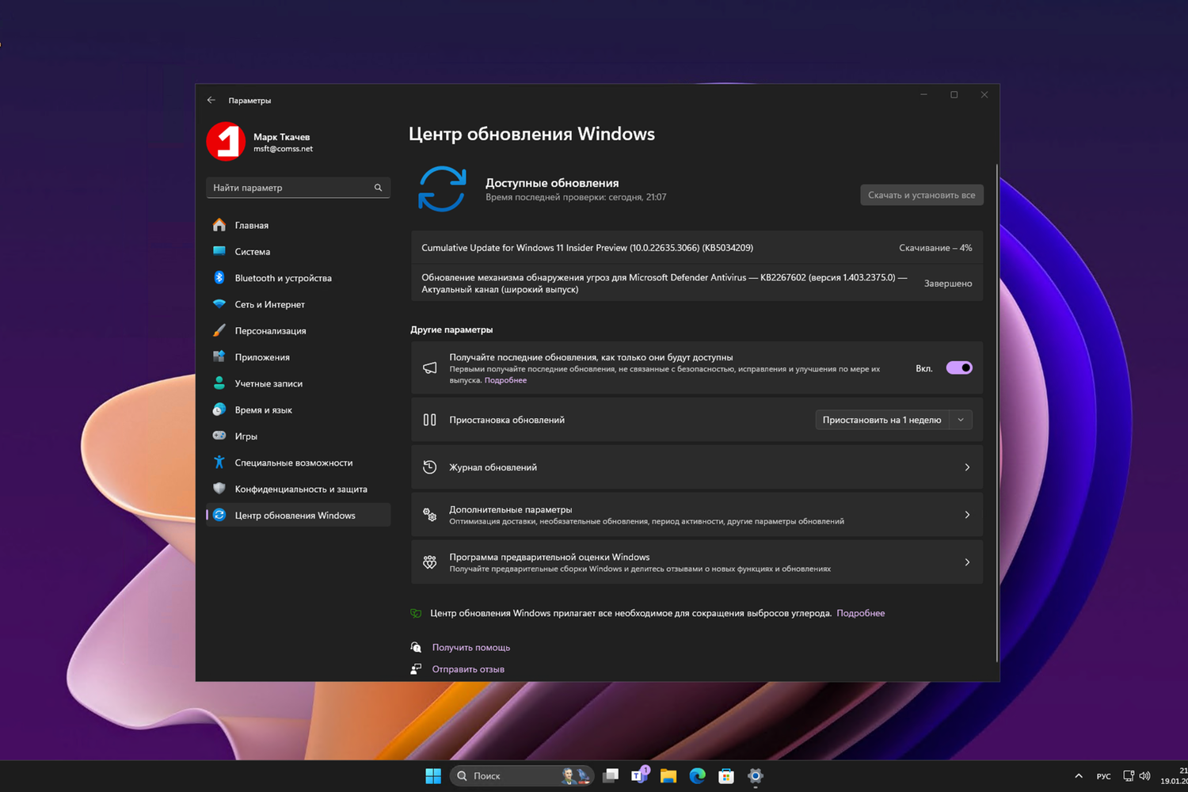Viewport: 1188px width, 792px height.
Task: Navigate to Специальные возможности
Action: pos(298,463)
